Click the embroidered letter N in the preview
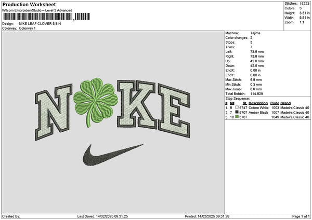This screenshot has width=312, height=220. coord(54,112)
